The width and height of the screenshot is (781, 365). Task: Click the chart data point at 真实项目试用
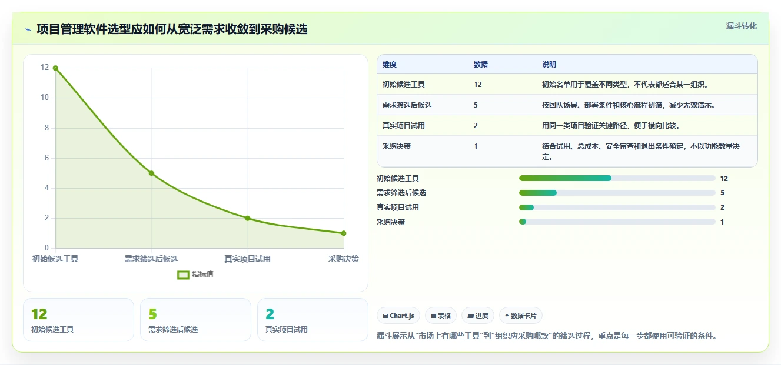pyautogui.click(x=248, y=218)
